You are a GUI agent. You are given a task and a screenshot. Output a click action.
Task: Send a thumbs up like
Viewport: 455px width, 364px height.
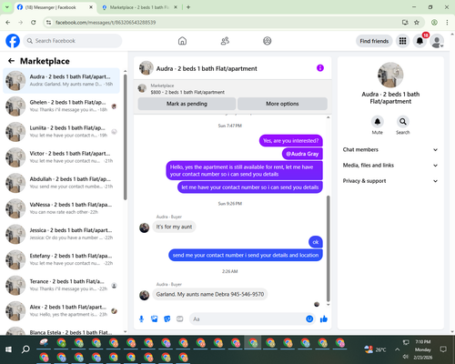tap(324, 318)
